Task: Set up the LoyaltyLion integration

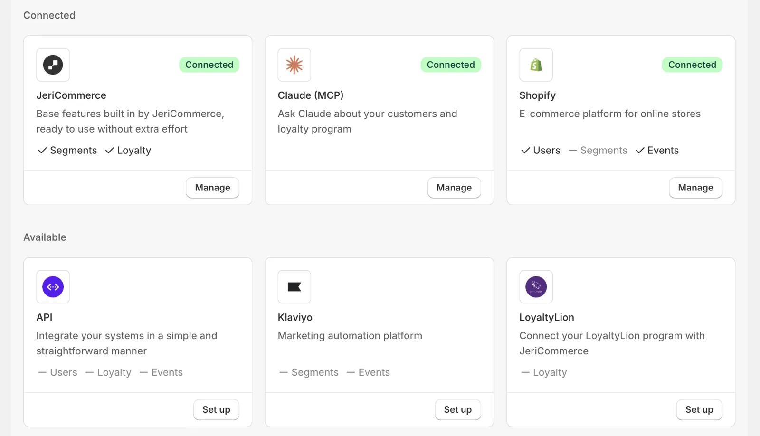Action: pos(699,409)
